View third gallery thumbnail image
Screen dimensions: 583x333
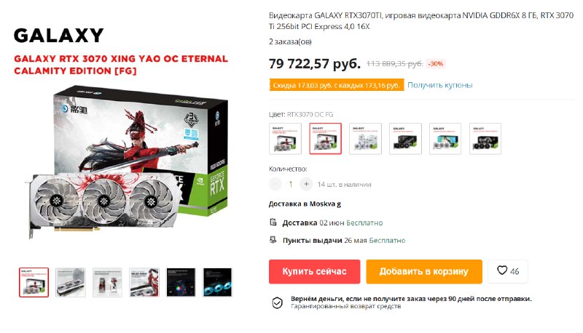pyautogui.click(x=107, y=282)
